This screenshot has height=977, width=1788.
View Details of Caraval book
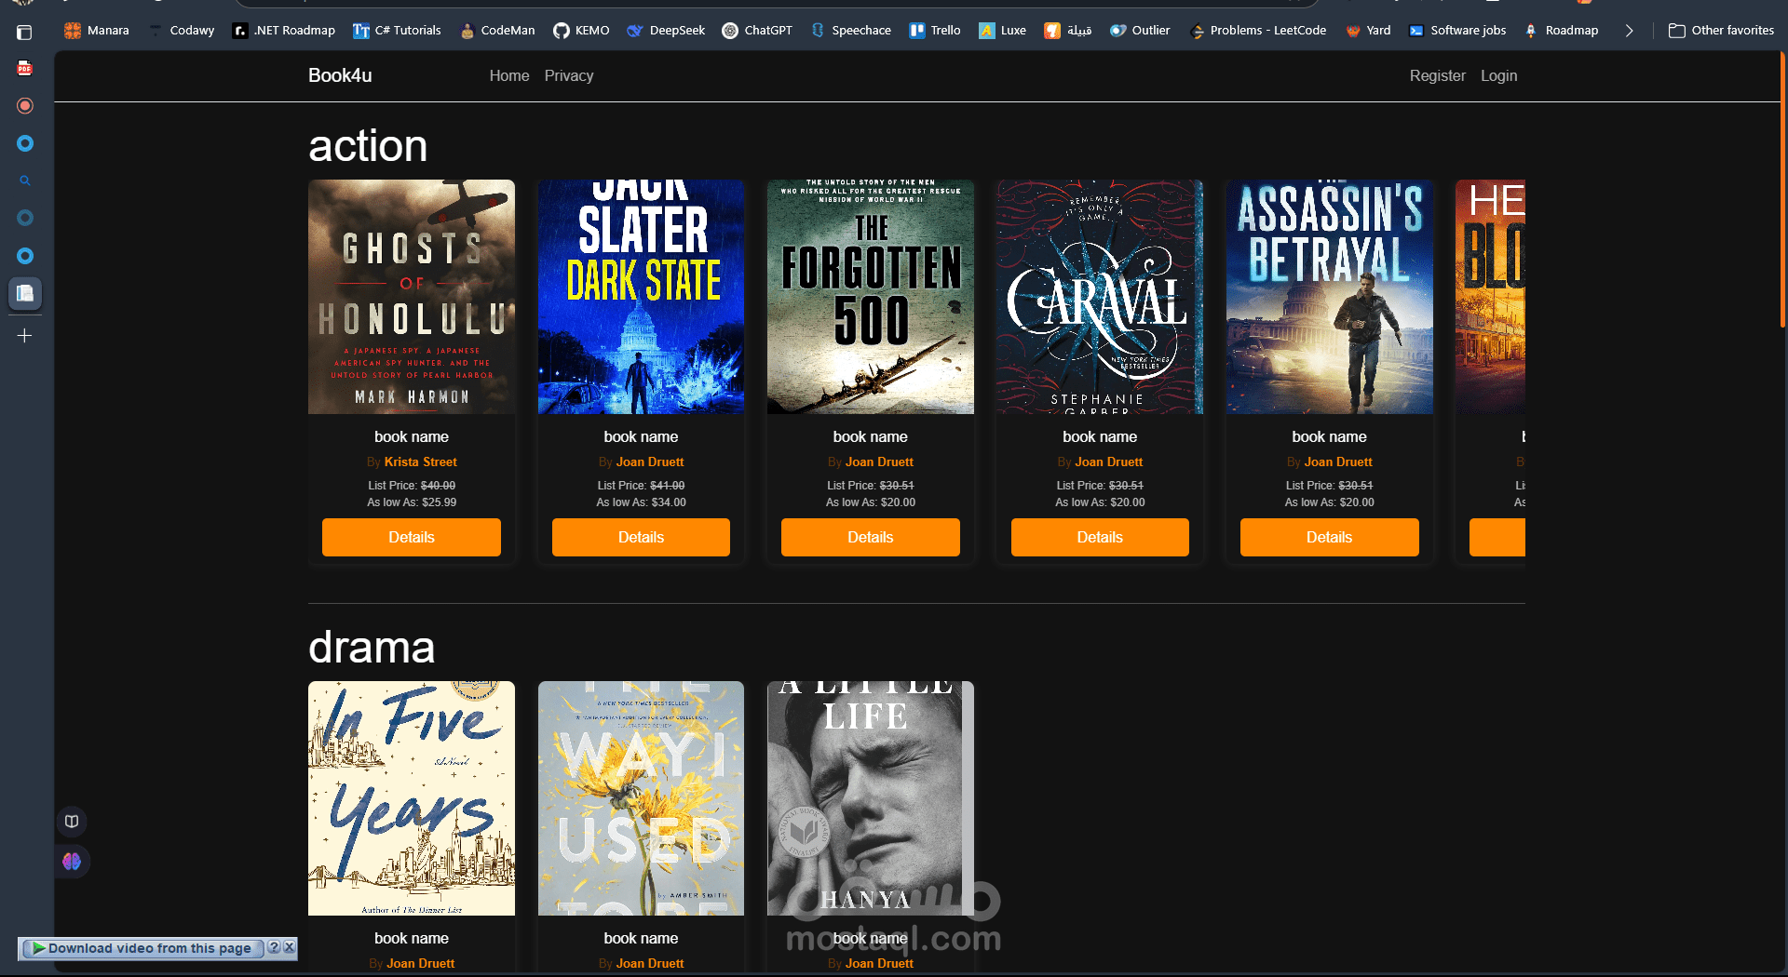click(x=1100, y=537)
